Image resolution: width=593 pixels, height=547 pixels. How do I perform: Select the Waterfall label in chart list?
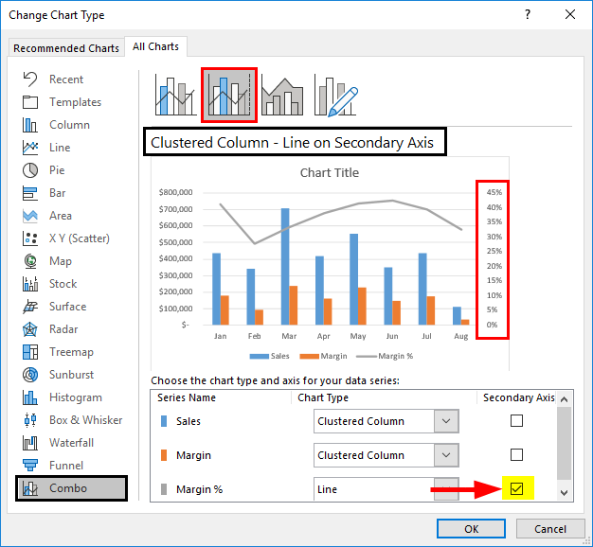pyautogui.click(x=71, y=443)
